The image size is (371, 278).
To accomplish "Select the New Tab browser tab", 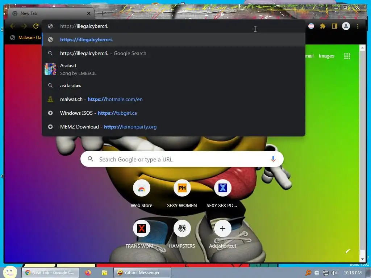I will tap(51, 13).
